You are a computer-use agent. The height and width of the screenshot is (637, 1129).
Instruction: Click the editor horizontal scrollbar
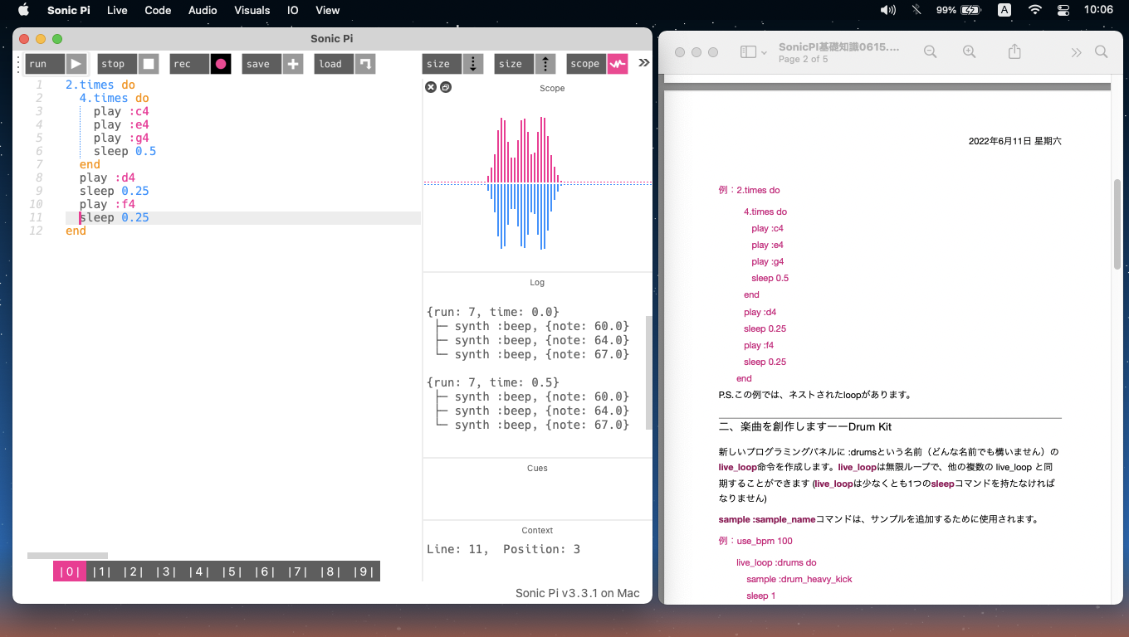(x=67, y=556)
